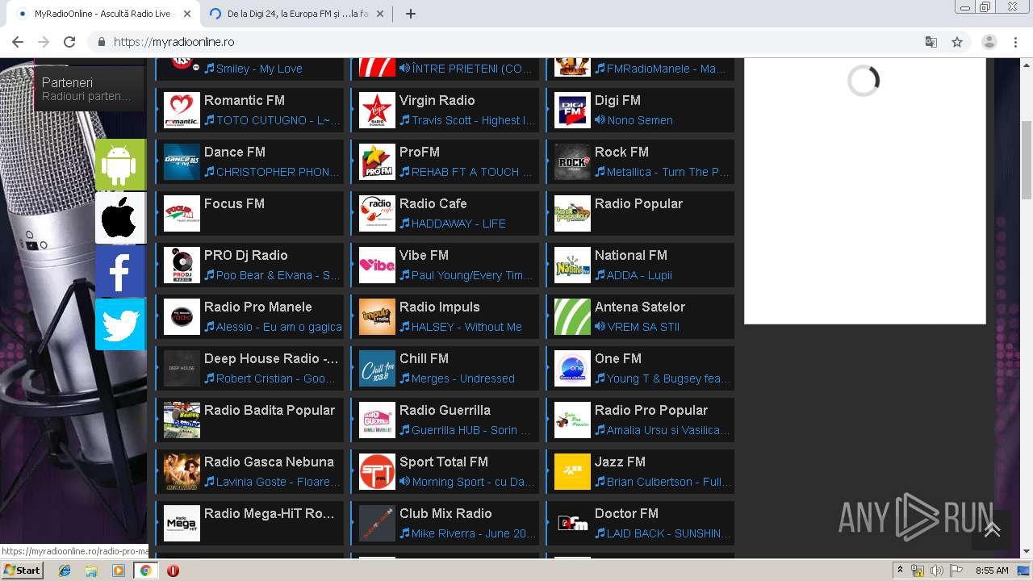This screenshot has height=581, width=1033.
Task: Click the Focus FM station logo
Action: [182, 214]
